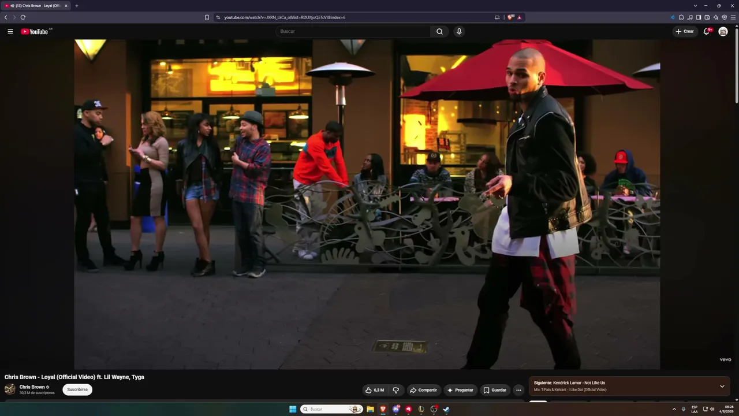Open the more actions ellipsis menu
The image size is (739, 416).
coord(518,390)
